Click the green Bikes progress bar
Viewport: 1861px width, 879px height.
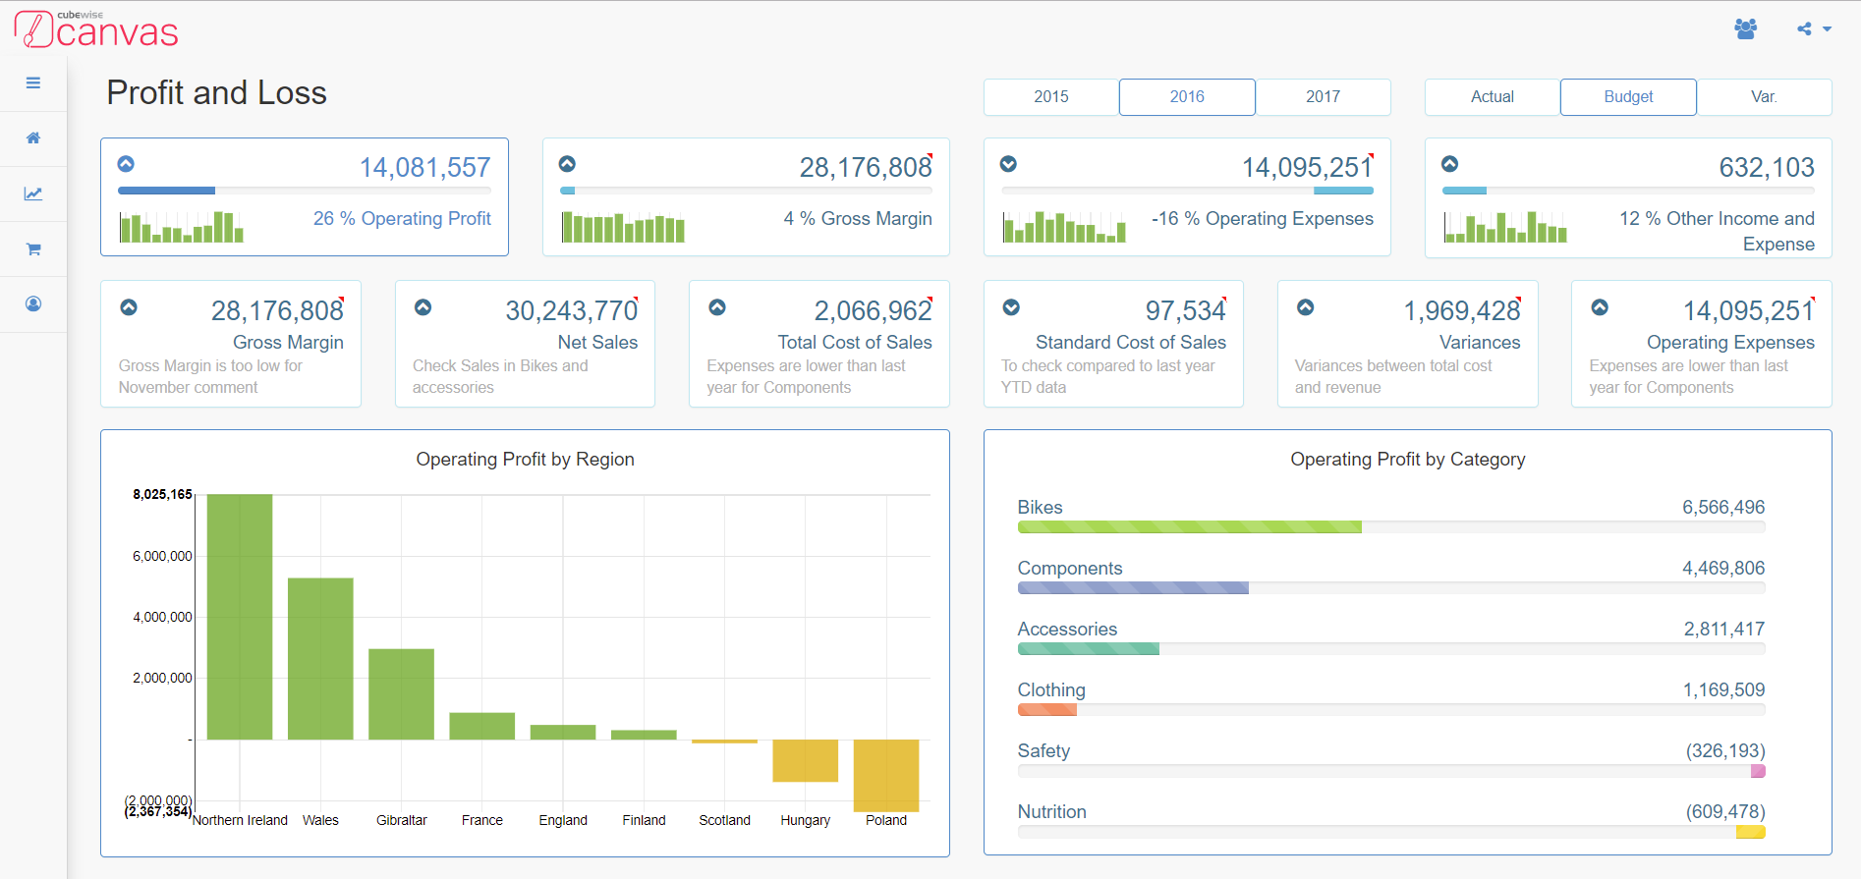[1189, 527]
